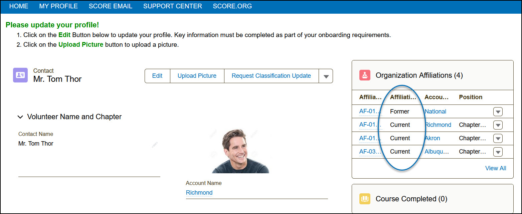Click the Contact record icon
This screenshot has height=214, width=522.
click(20, 75)
